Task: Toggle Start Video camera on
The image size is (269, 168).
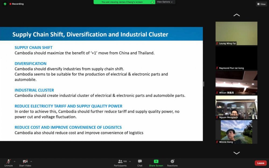Action: point(25,161)
